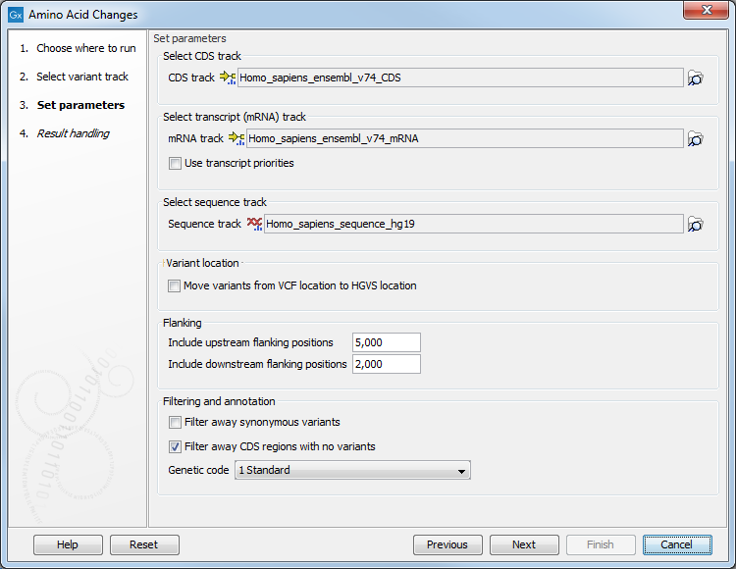Click the sequence track type icon
Screen dimensions: 736x569
coord(254,225)
